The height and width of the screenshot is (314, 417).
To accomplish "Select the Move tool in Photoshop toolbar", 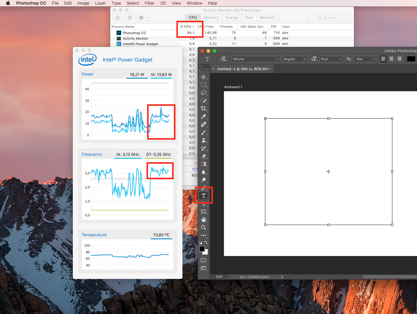I will pyautogui.click(x=203, y=77).
